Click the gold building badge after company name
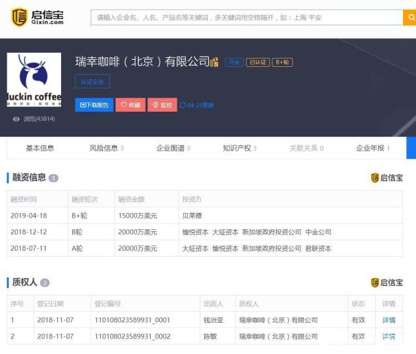The width and height of the screenshot is (416, 354). [x=214, y=62]
